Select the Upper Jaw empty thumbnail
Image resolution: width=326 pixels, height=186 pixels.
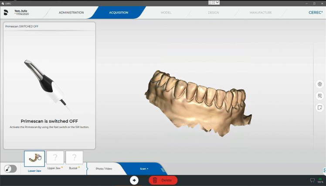(55, 158)
